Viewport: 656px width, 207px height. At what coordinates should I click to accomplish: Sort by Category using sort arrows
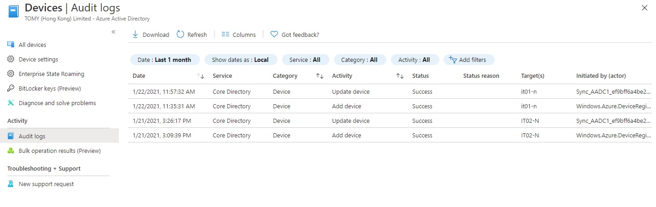pyautogui.click(x=320, y=76)
